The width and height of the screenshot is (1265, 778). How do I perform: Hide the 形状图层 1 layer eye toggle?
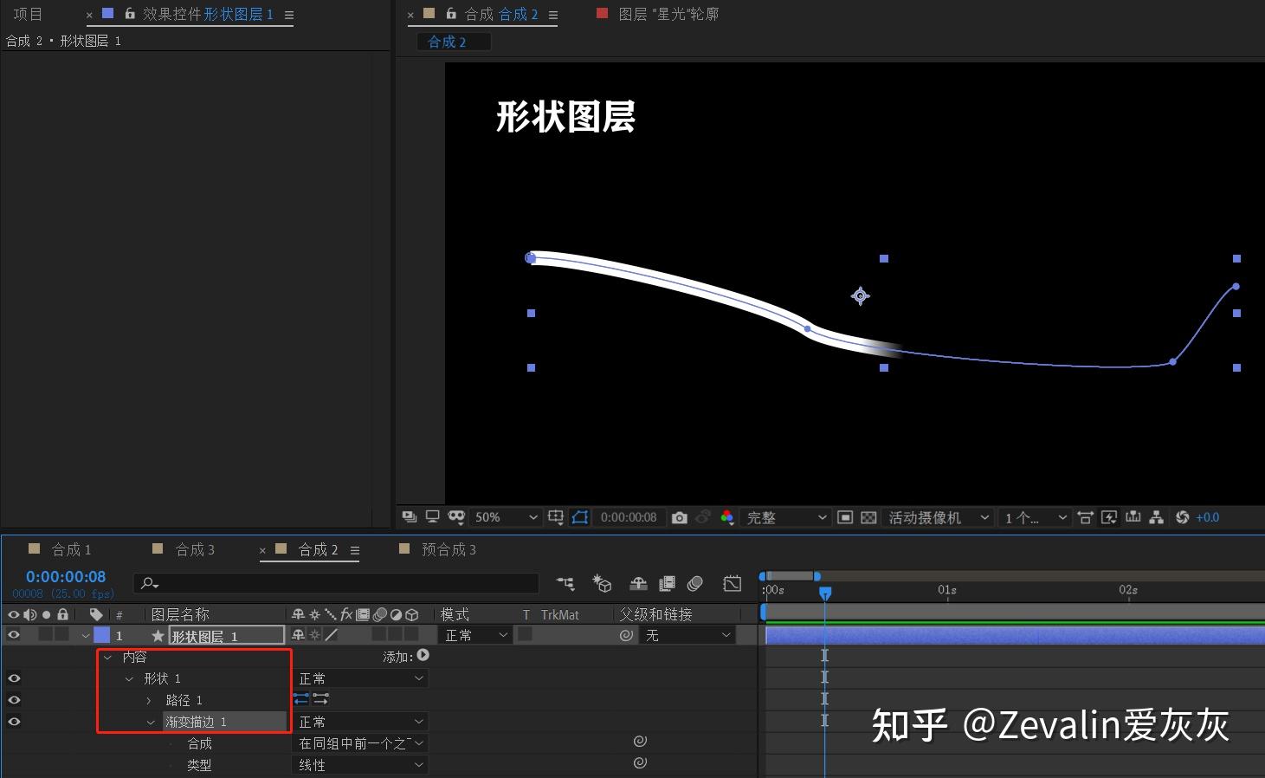[x=14, y=634]
